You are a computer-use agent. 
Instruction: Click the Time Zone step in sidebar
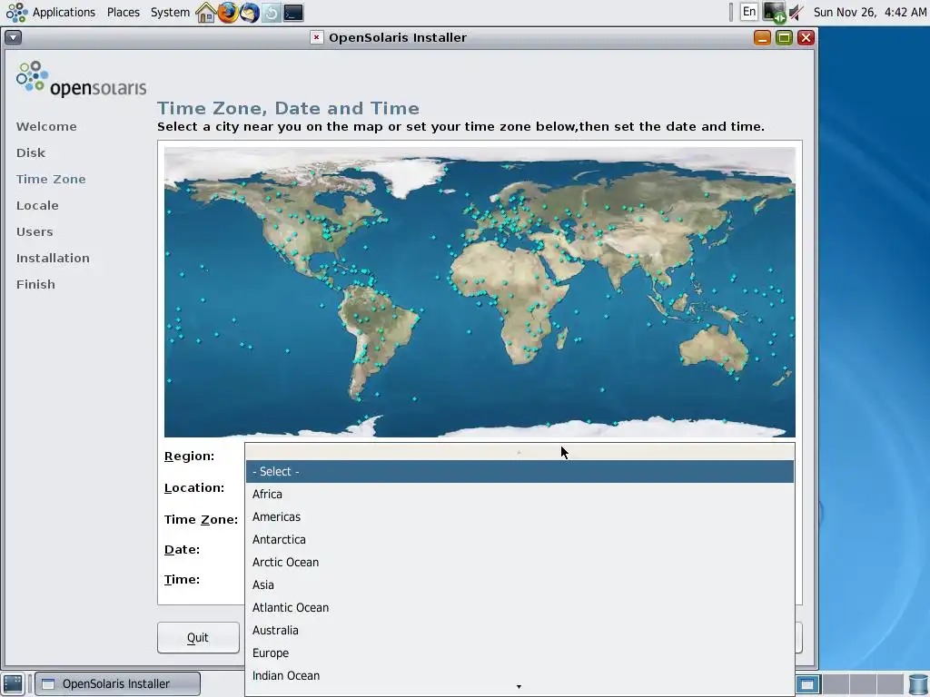coord(51,179)
